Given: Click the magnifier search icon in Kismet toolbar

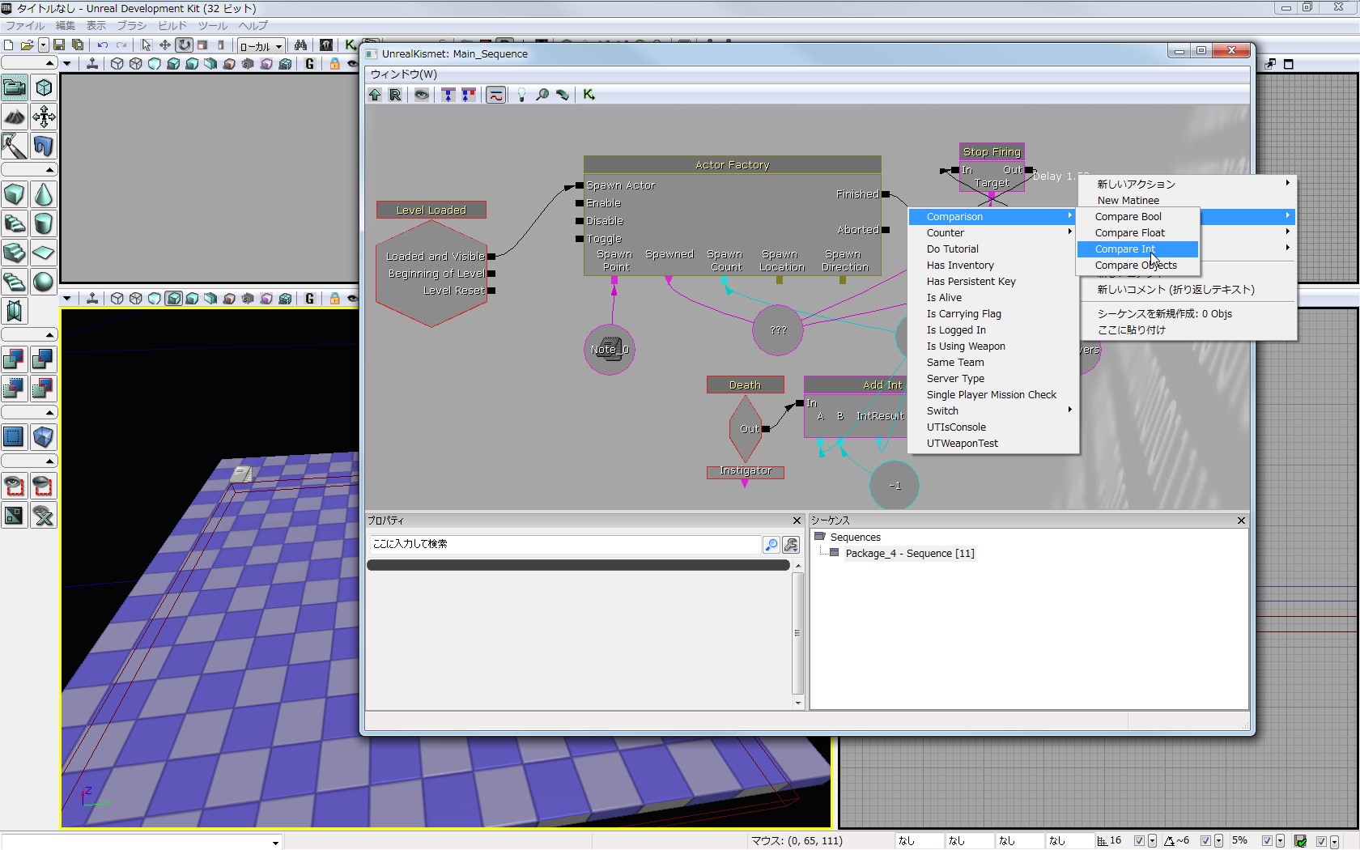Looking at the screenshot, I should pos(542,95).
